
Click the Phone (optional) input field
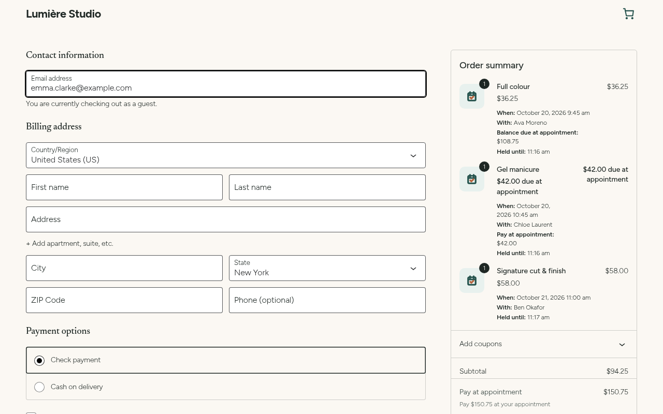[327, 300]
